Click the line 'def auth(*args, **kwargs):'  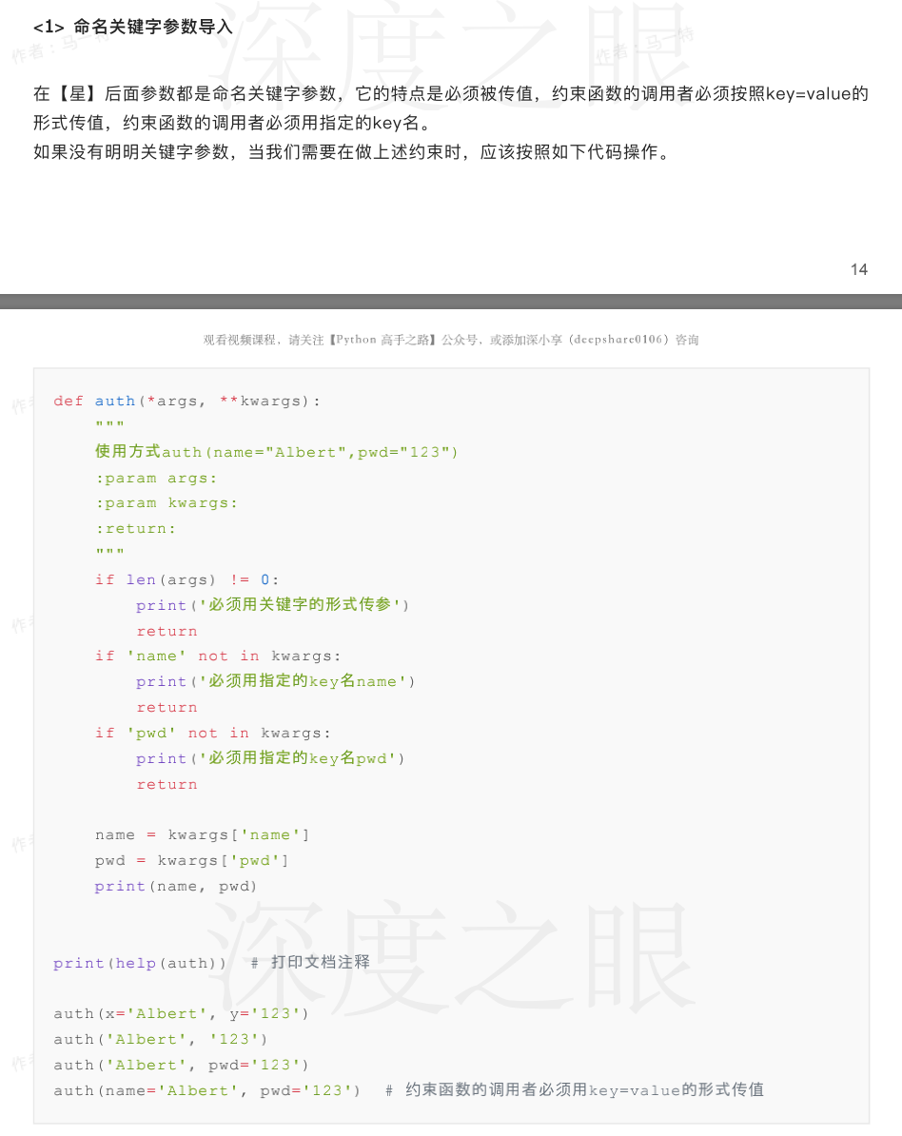coord(186,401)
